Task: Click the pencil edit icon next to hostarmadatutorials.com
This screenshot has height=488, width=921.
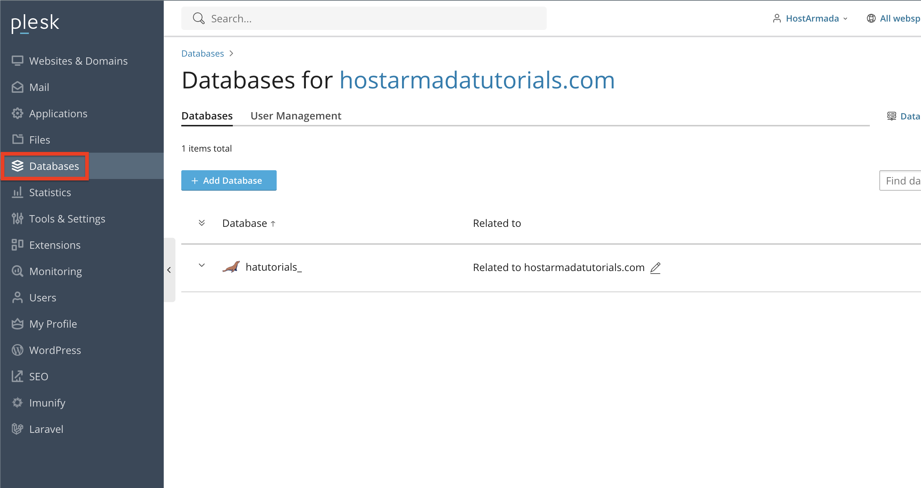Action: point(655,268)
